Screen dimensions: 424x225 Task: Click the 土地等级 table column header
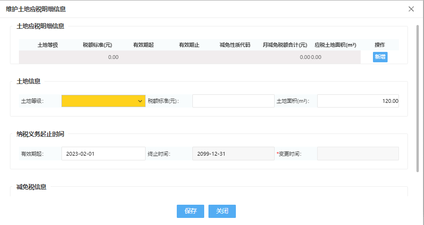(x=48, y=45)
